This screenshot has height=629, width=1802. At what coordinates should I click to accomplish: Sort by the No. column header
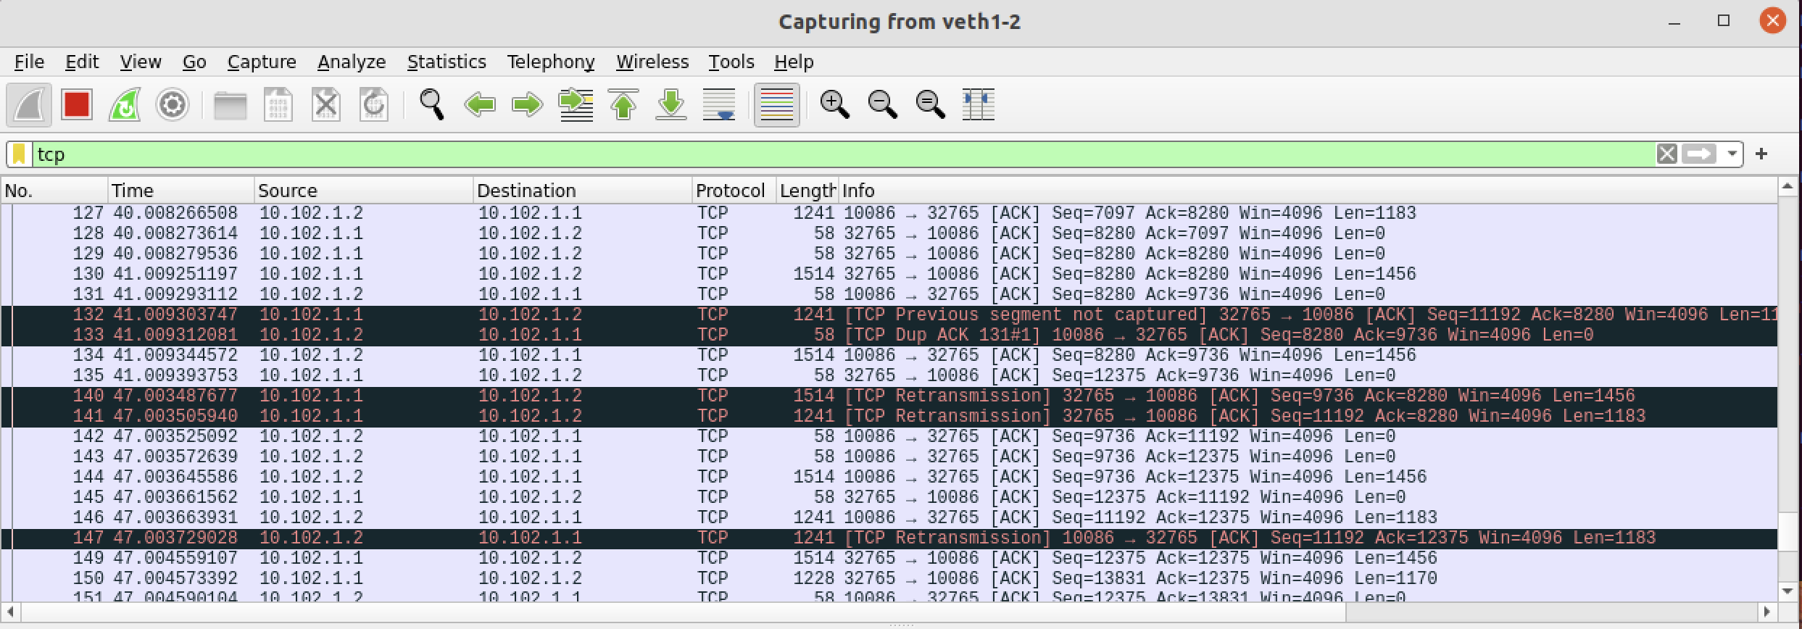click(54, 191)
